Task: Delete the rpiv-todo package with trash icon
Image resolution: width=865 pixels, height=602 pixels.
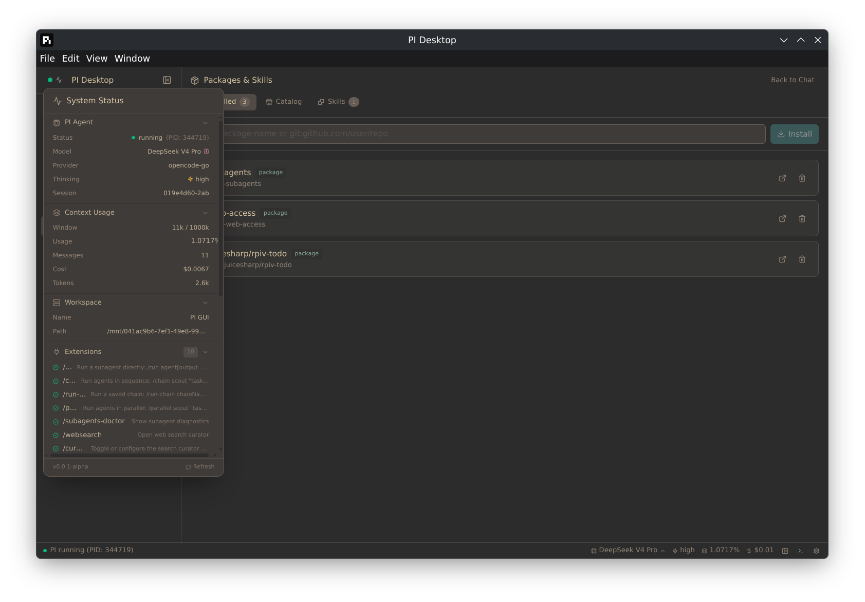Action: (x=802, y=259)
